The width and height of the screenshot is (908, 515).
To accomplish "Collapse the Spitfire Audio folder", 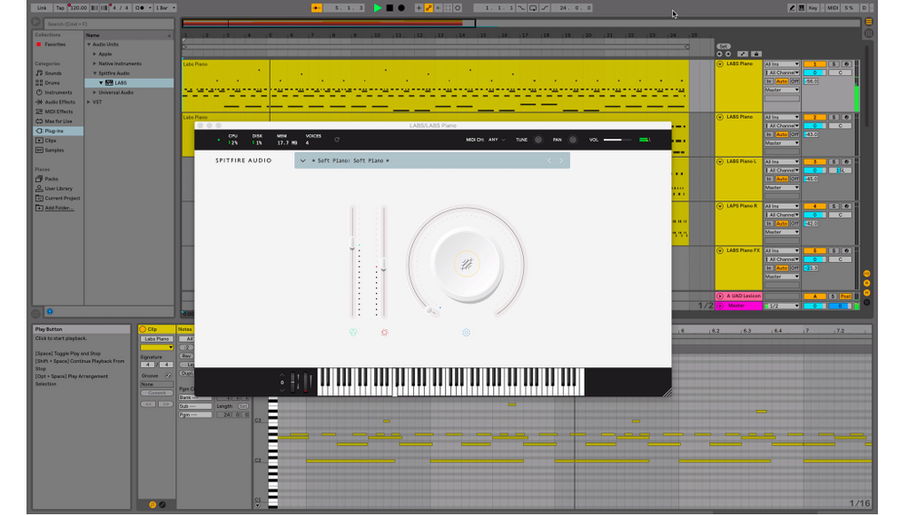I will (94, 73).
